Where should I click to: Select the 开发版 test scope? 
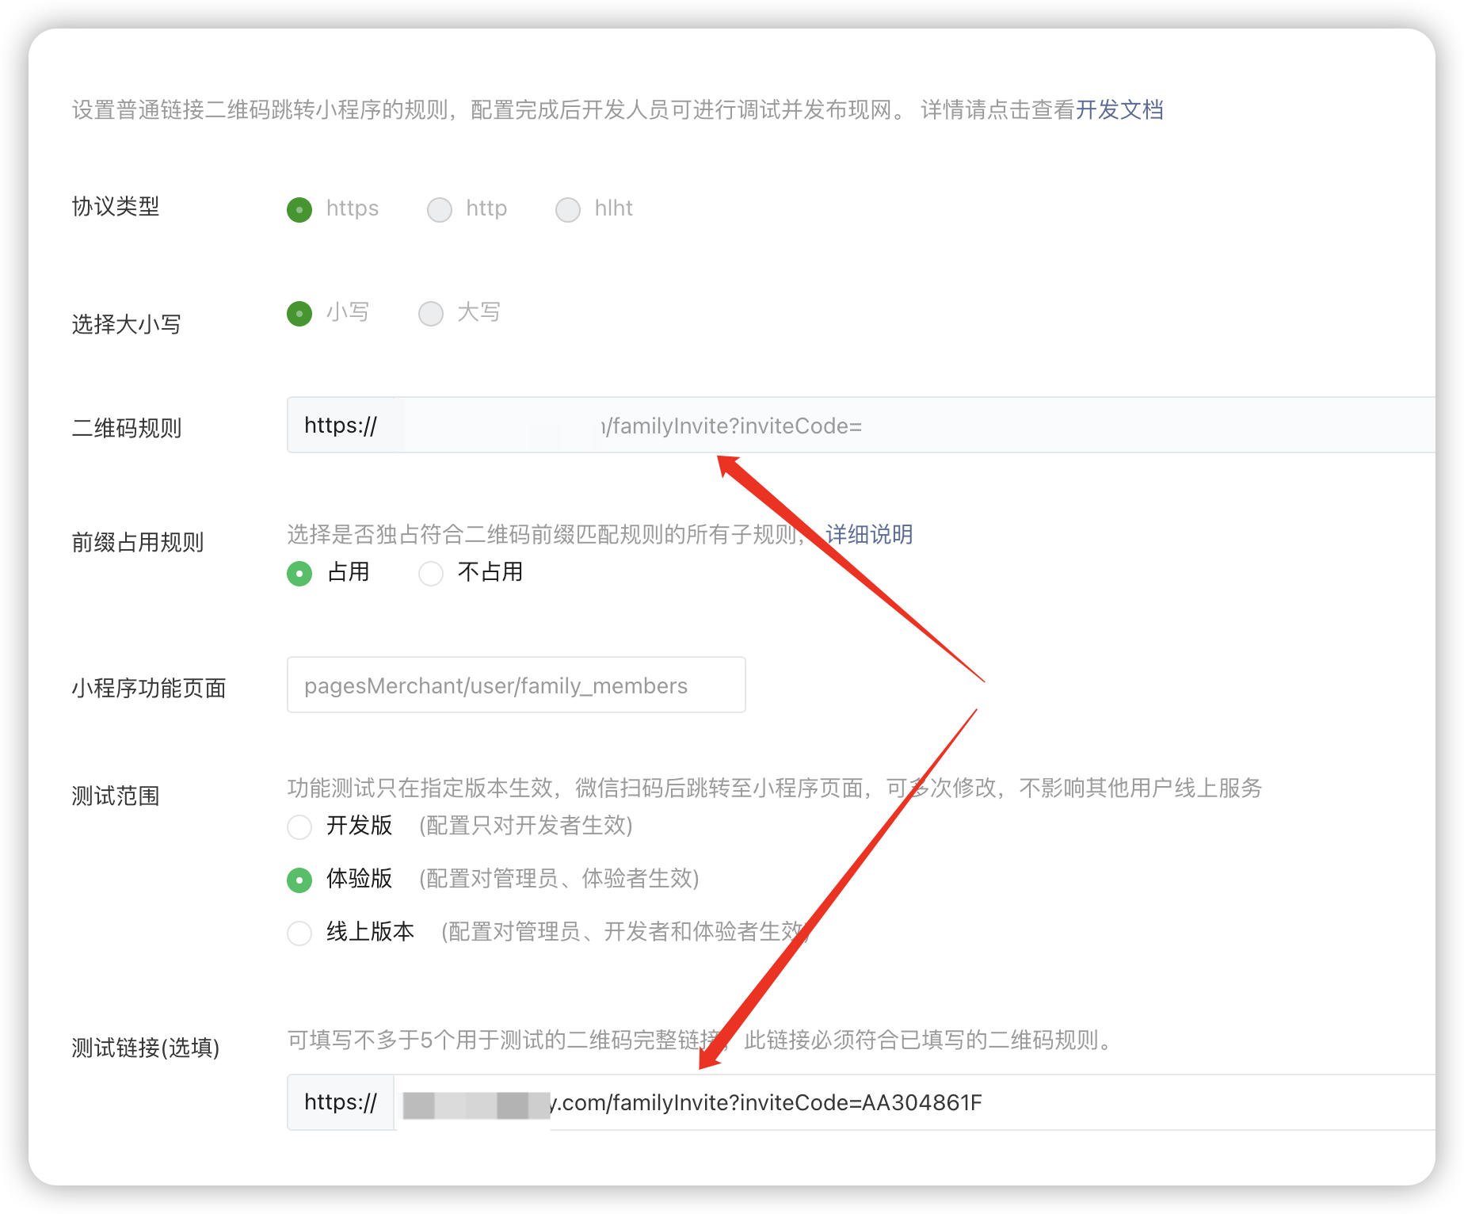(299, 827)
